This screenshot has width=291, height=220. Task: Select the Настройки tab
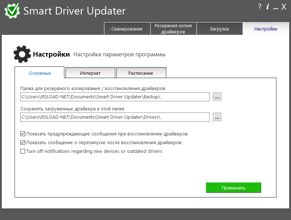tap(266, 29)
